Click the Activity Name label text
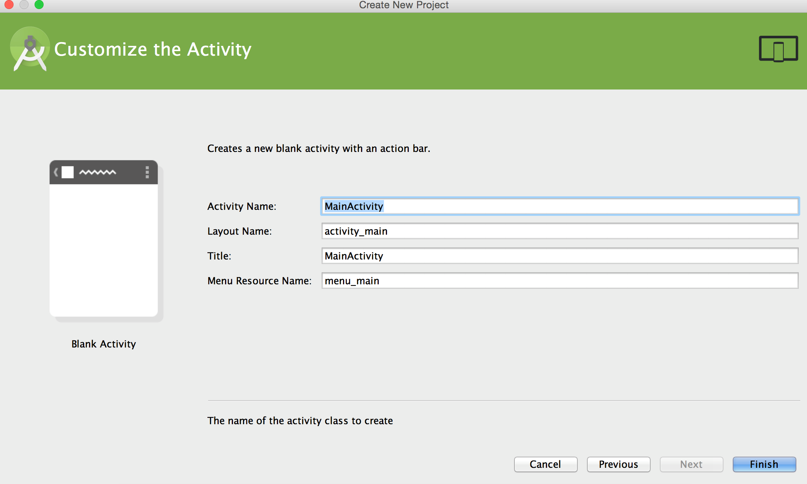 (x=241, y=206)
